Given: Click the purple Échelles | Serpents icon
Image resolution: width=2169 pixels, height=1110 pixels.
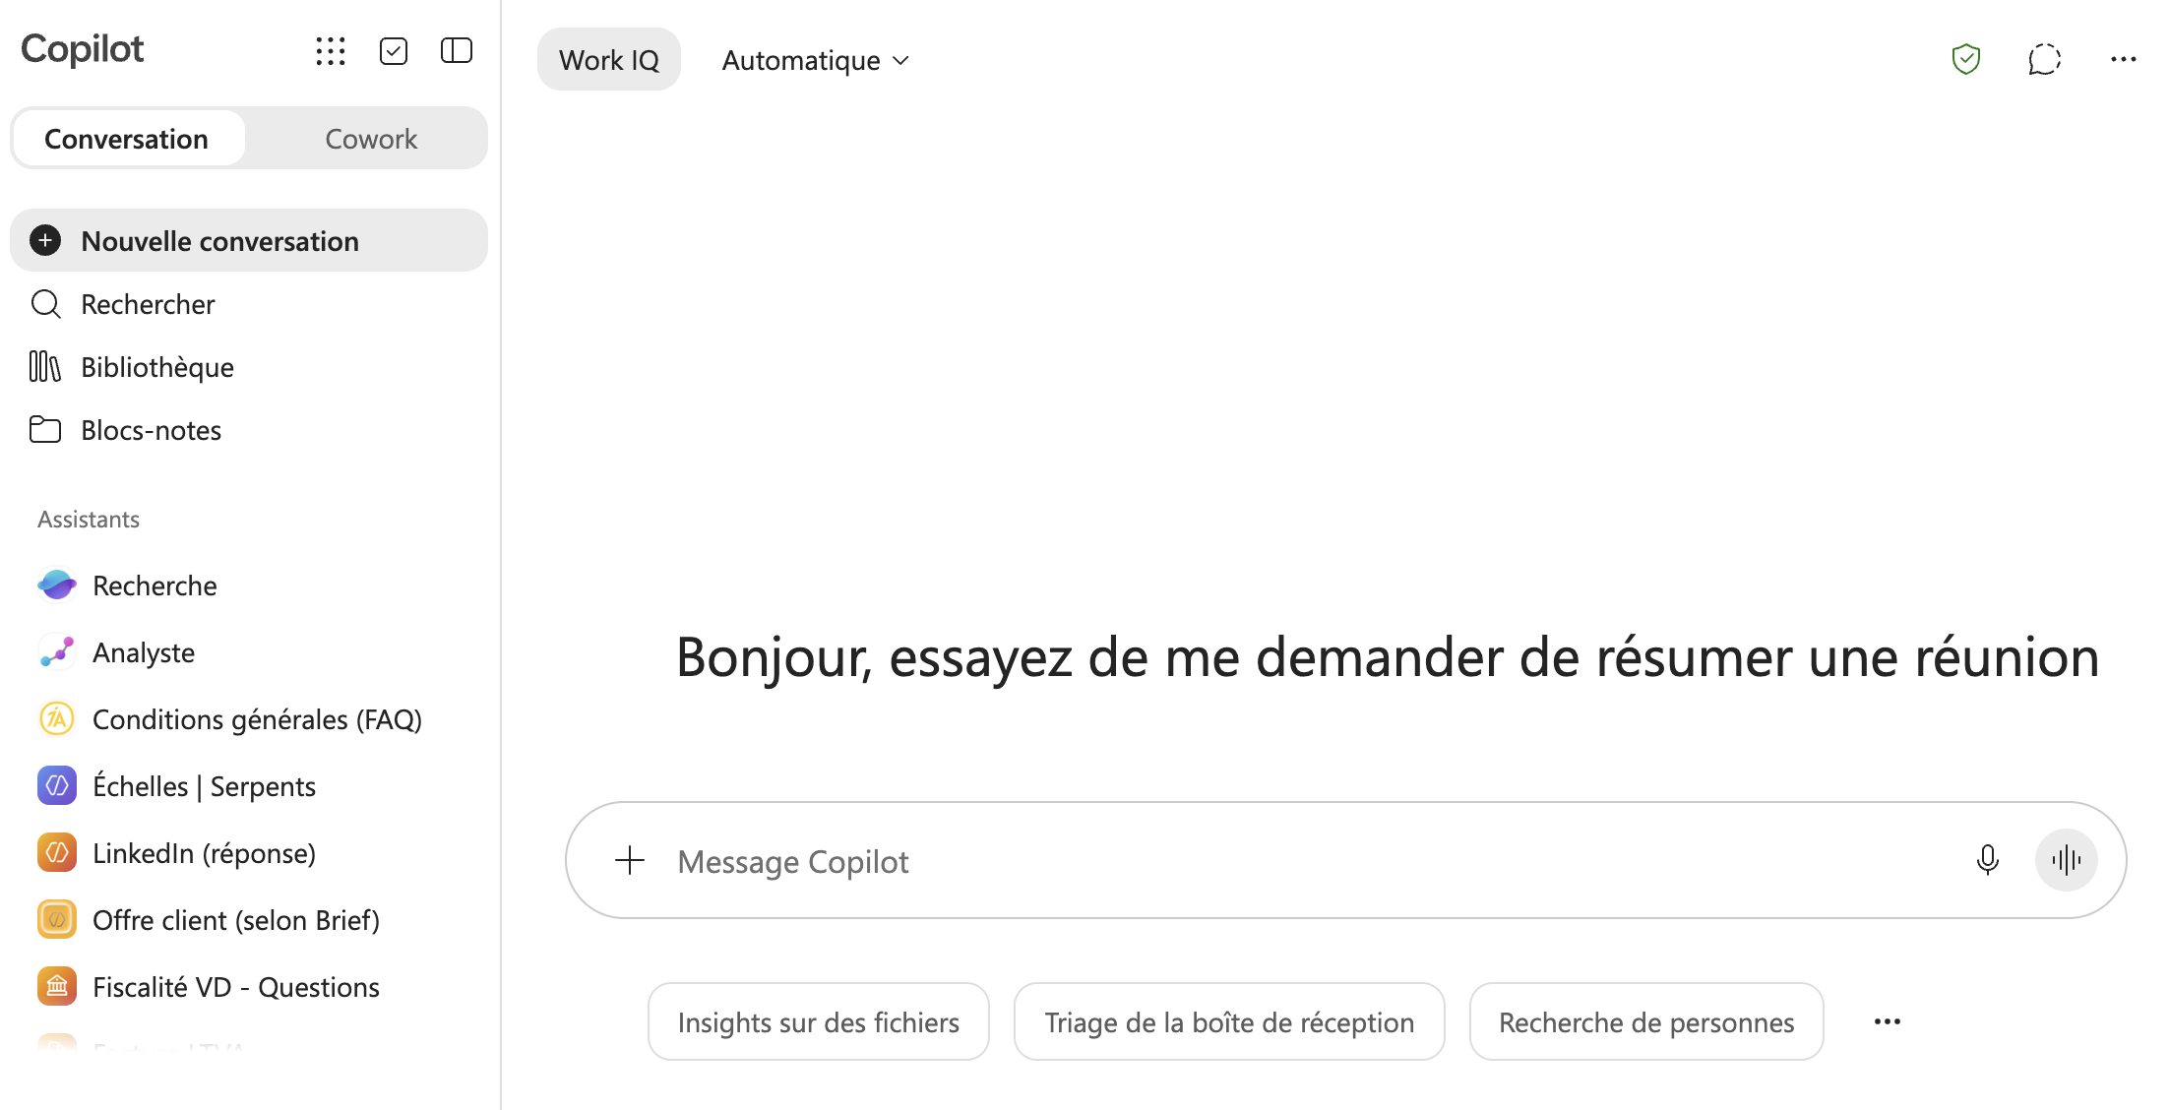Looking at the screenshot, I should [57, 786].
